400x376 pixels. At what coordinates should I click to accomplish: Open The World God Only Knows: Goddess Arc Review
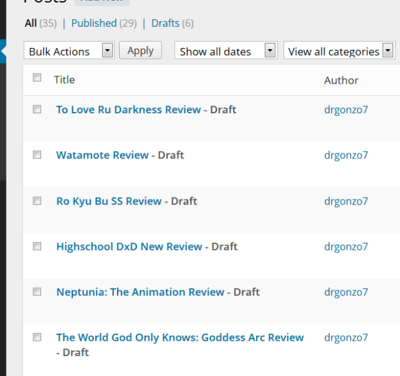point(180,338)
